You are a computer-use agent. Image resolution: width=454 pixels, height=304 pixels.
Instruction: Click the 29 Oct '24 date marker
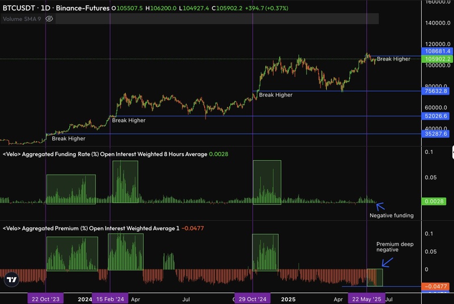pos(253,299)
